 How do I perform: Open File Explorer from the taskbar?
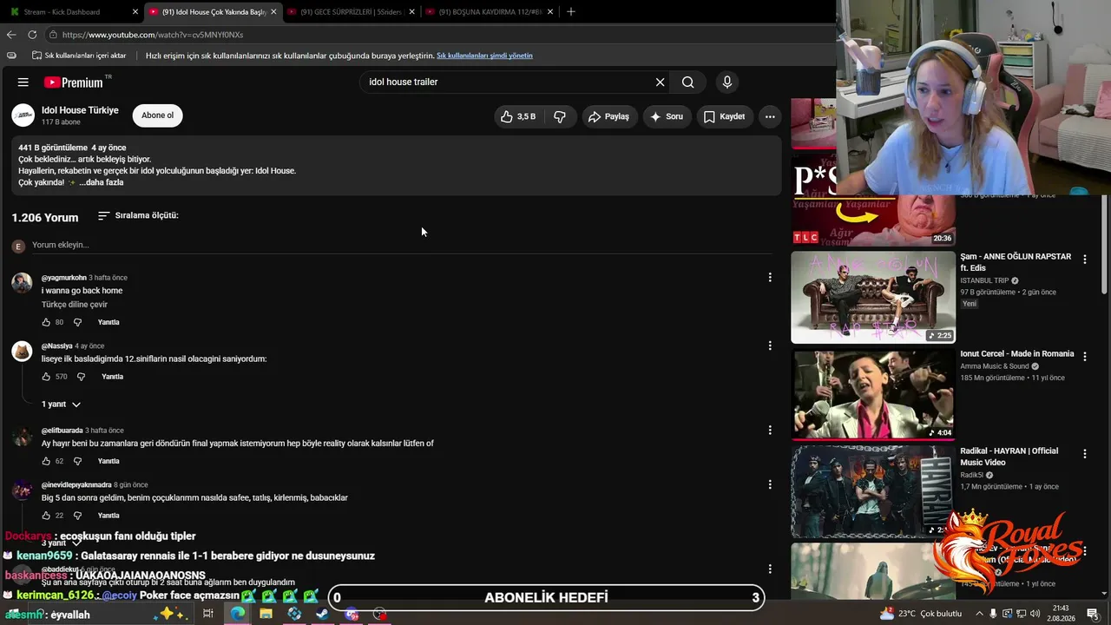pos(266,614)
